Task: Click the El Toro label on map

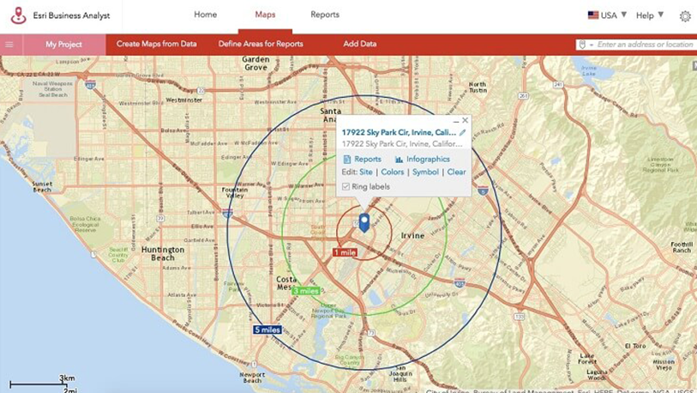Action: pos(634,346)
